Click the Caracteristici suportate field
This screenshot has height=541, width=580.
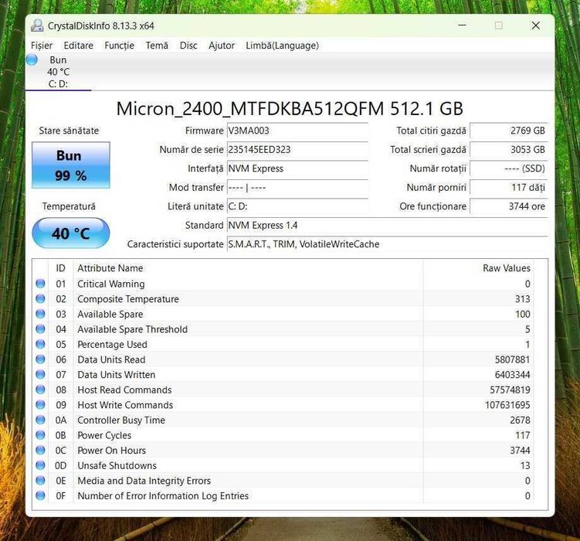(x=387, y=244)
